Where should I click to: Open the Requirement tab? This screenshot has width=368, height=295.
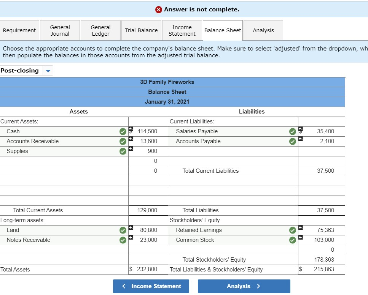click(19, 30)
